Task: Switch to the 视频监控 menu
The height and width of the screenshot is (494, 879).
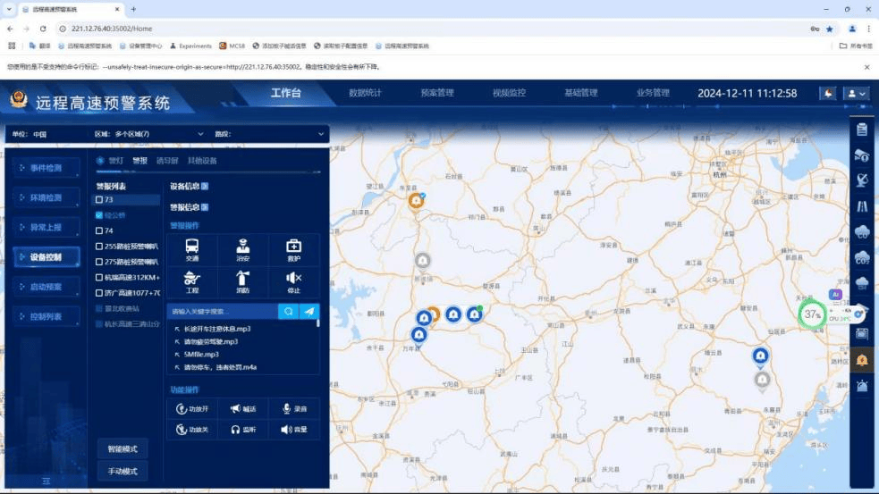Action: (509, 93)
